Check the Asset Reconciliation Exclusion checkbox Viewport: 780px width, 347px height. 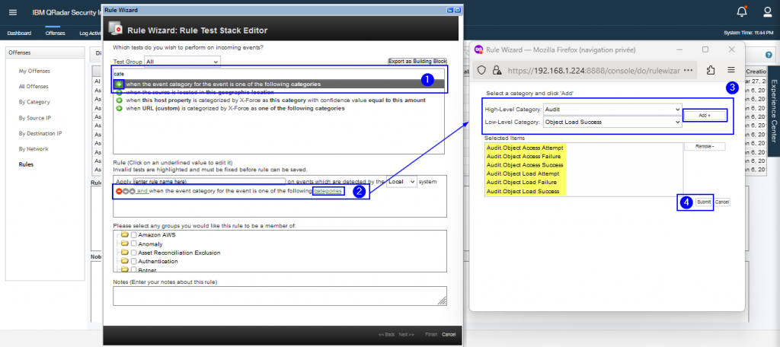point(134,253)
